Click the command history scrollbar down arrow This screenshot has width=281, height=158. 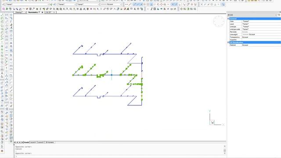pyautogui.click(x=225, y=153)
